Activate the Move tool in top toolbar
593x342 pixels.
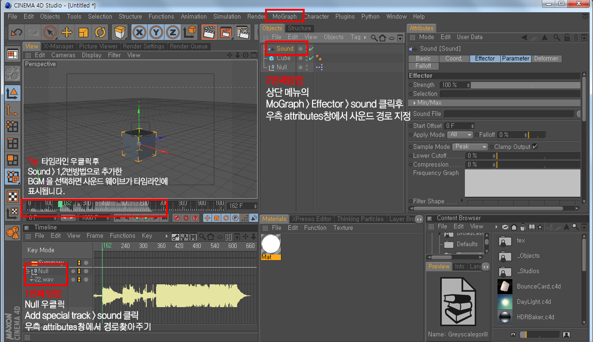(x=67, y=32)
